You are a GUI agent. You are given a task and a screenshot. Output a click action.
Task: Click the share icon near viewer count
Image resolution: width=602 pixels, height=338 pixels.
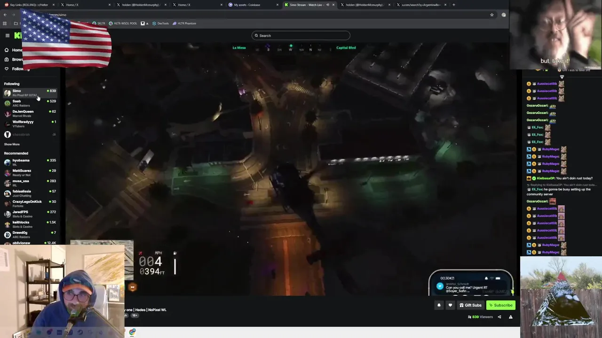point(499,317)
